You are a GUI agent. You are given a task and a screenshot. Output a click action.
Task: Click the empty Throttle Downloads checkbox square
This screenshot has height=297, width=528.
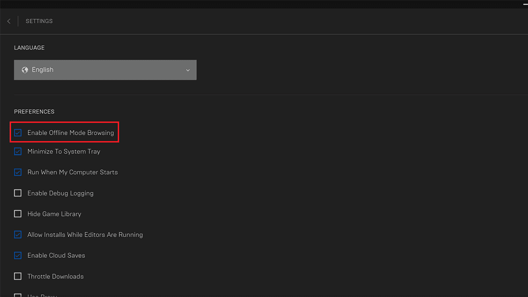18,276
